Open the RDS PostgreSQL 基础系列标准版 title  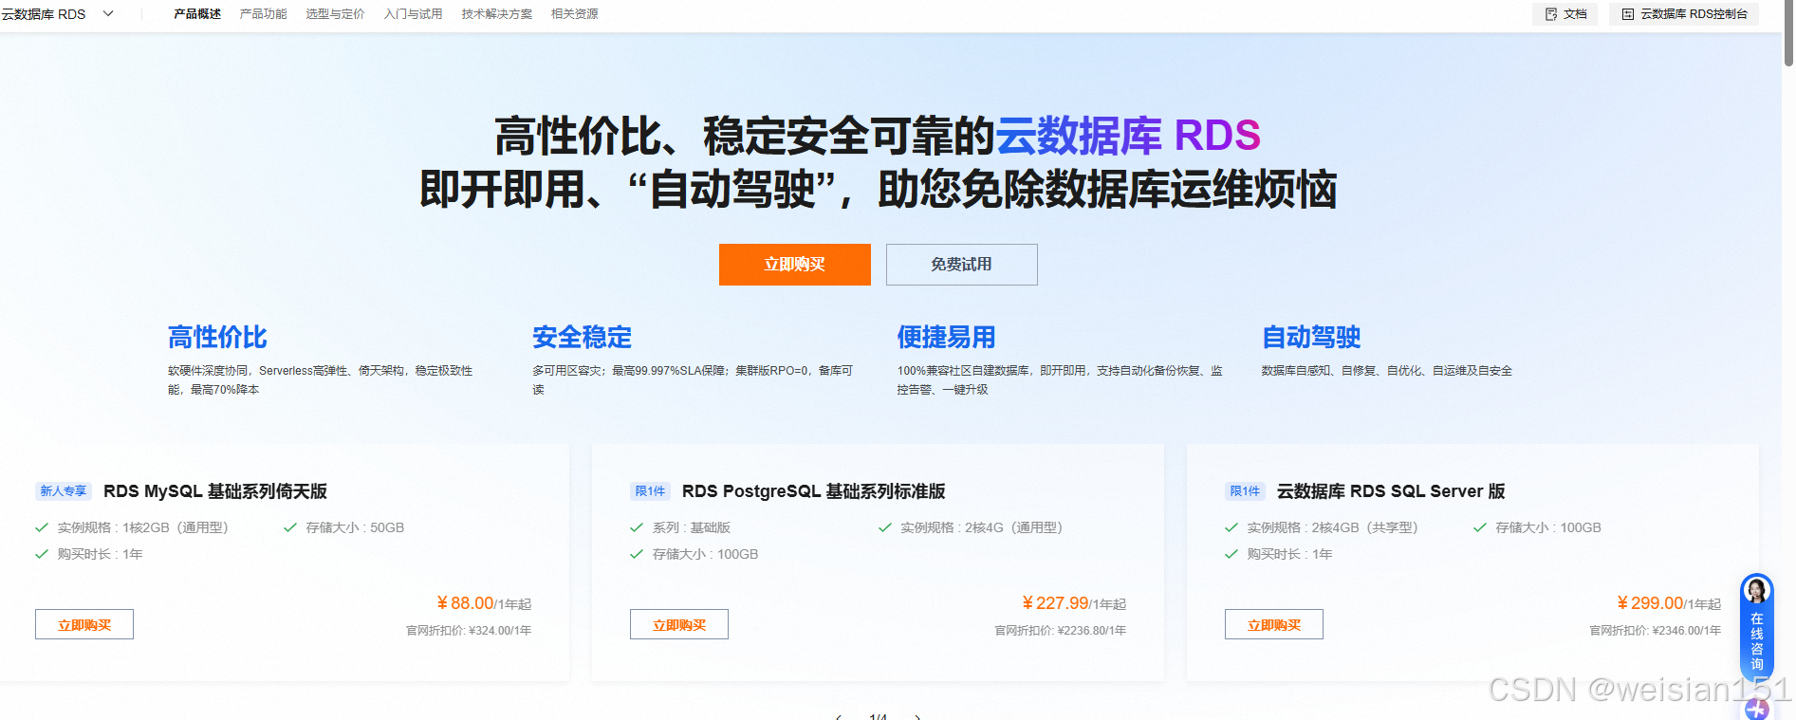[814, 491]
